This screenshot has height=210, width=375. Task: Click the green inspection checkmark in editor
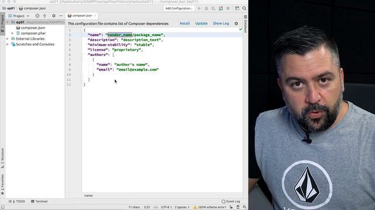[241, 29]
